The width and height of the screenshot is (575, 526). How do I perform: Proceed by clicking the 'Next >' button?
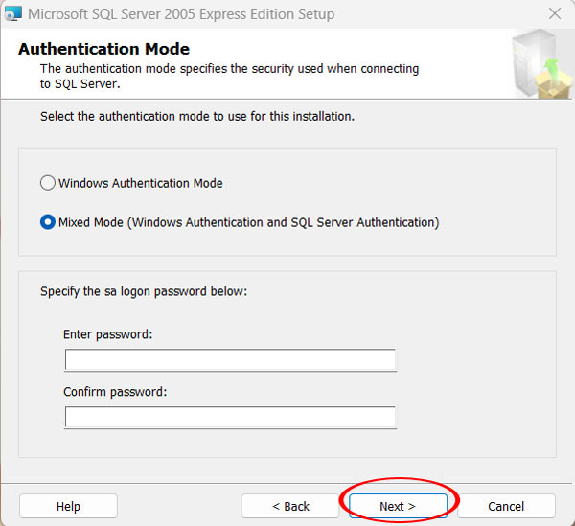coord(397,506)
